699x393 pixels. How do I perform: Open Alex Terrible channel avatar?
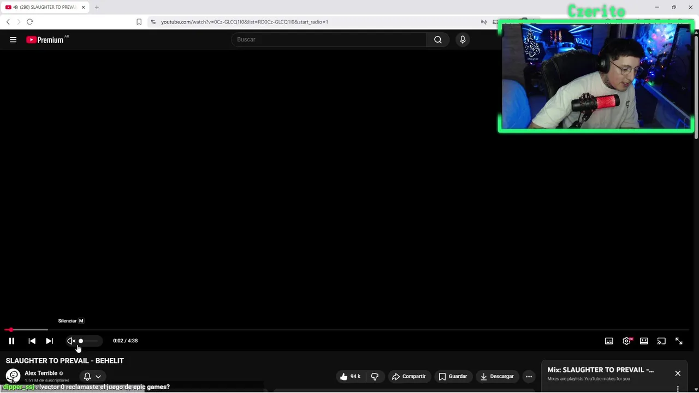point(13,376)
